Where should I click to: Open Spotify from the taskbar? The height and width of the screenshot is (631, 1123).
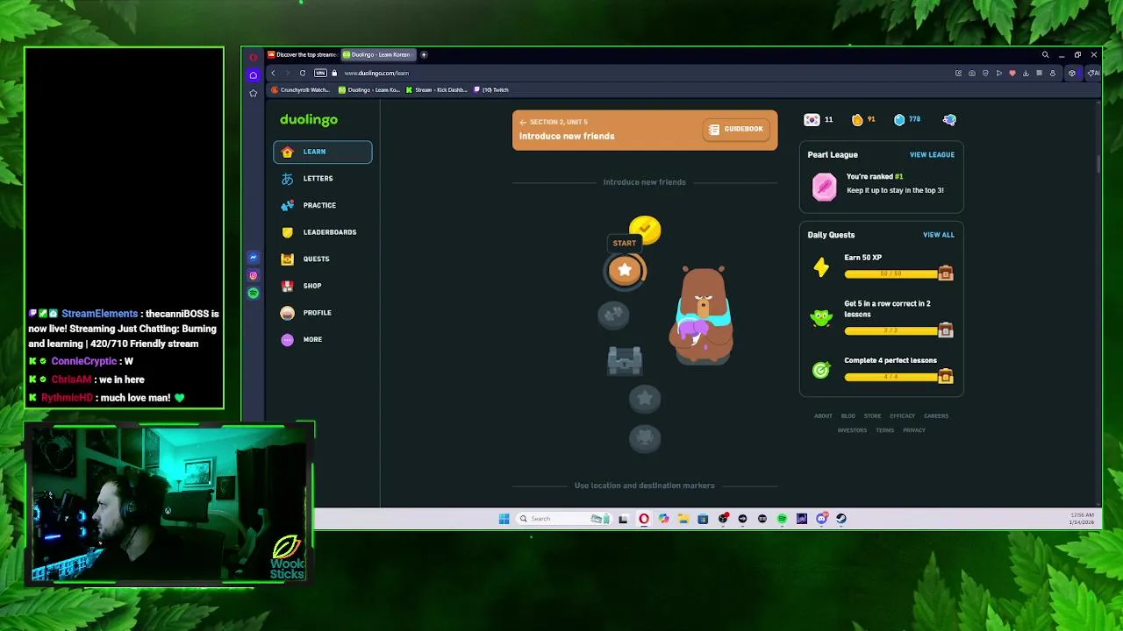pyautogui.click(x=782, y=519)
